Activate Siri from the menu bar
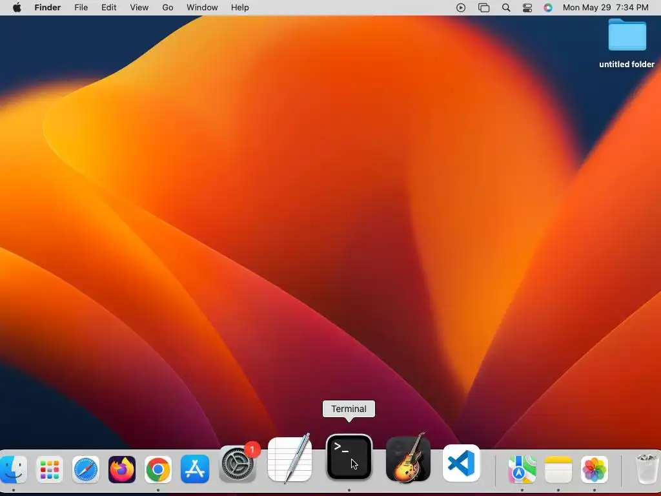The width and height of the screenshot is (661, 496). click(547, 8)
